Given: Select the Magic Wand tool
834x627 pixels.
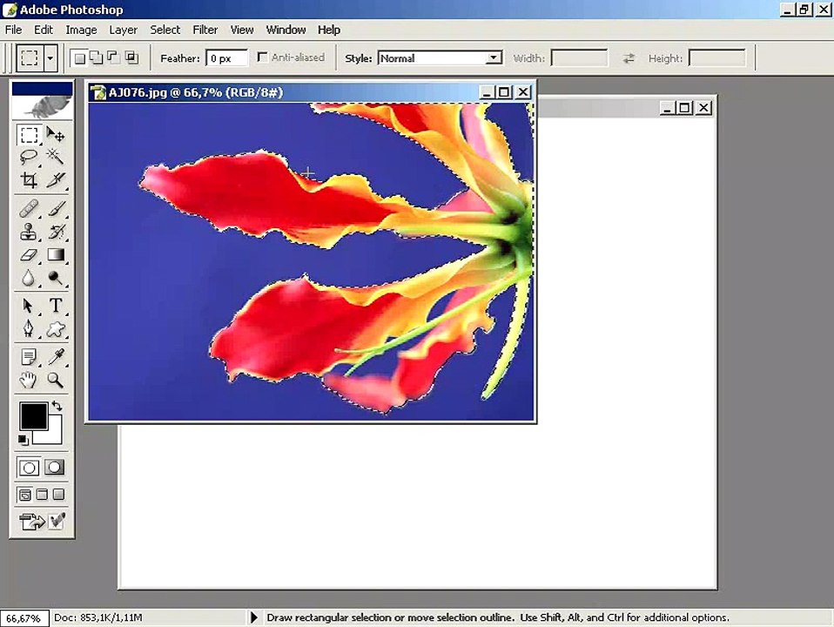Looking at the screenshot, I should 56,157.
